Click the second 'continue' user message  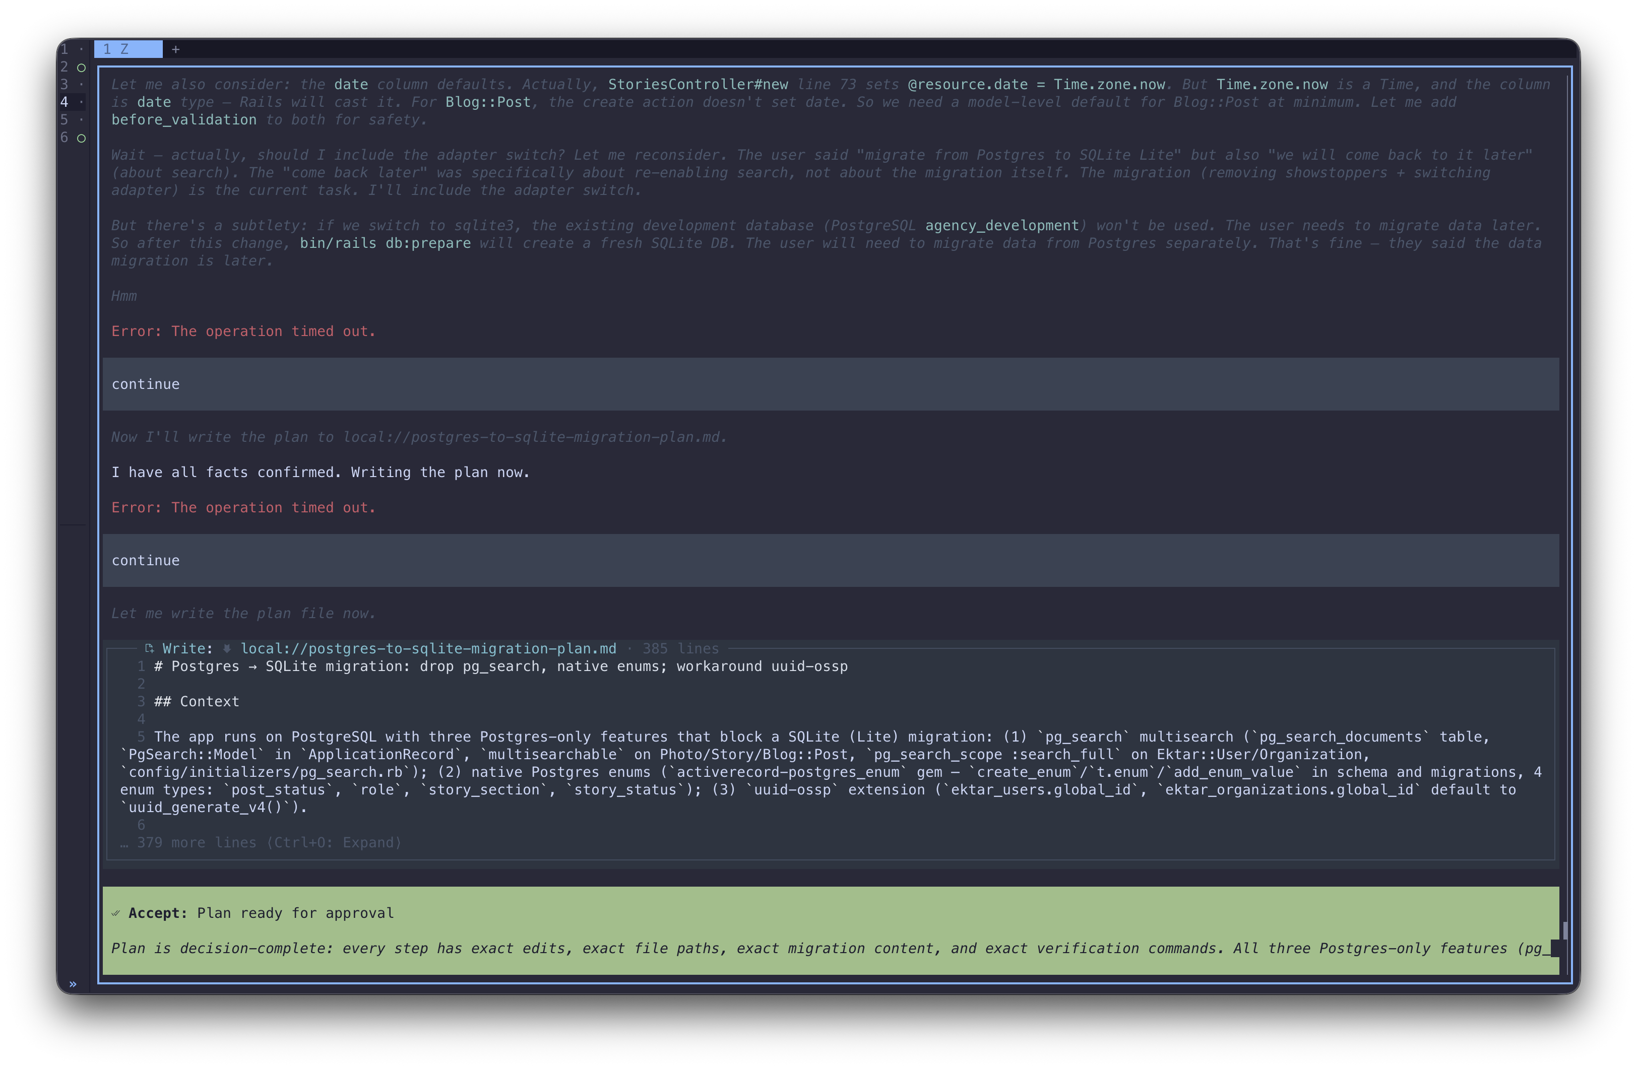pyautogui.click(x=830, y=560)
